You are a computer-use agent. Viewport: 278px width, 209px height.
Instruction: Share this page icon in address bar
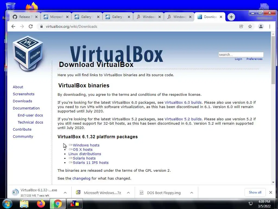click(x=241, y=26)
